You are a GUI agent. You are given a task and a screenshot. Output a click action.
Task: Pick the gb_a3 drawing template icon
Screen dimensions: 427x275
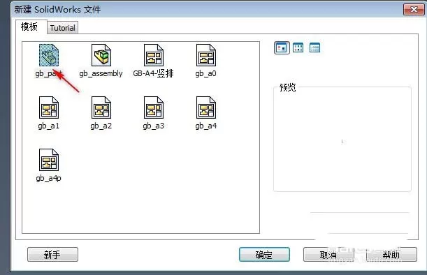point(153,107)
